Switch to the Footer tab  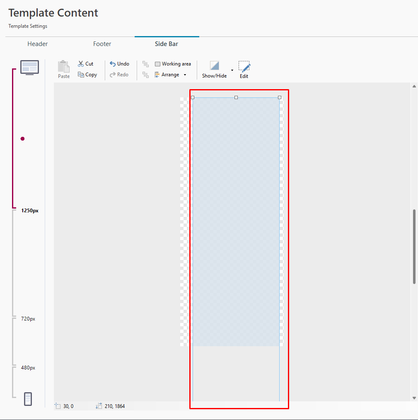click(102, 44)
